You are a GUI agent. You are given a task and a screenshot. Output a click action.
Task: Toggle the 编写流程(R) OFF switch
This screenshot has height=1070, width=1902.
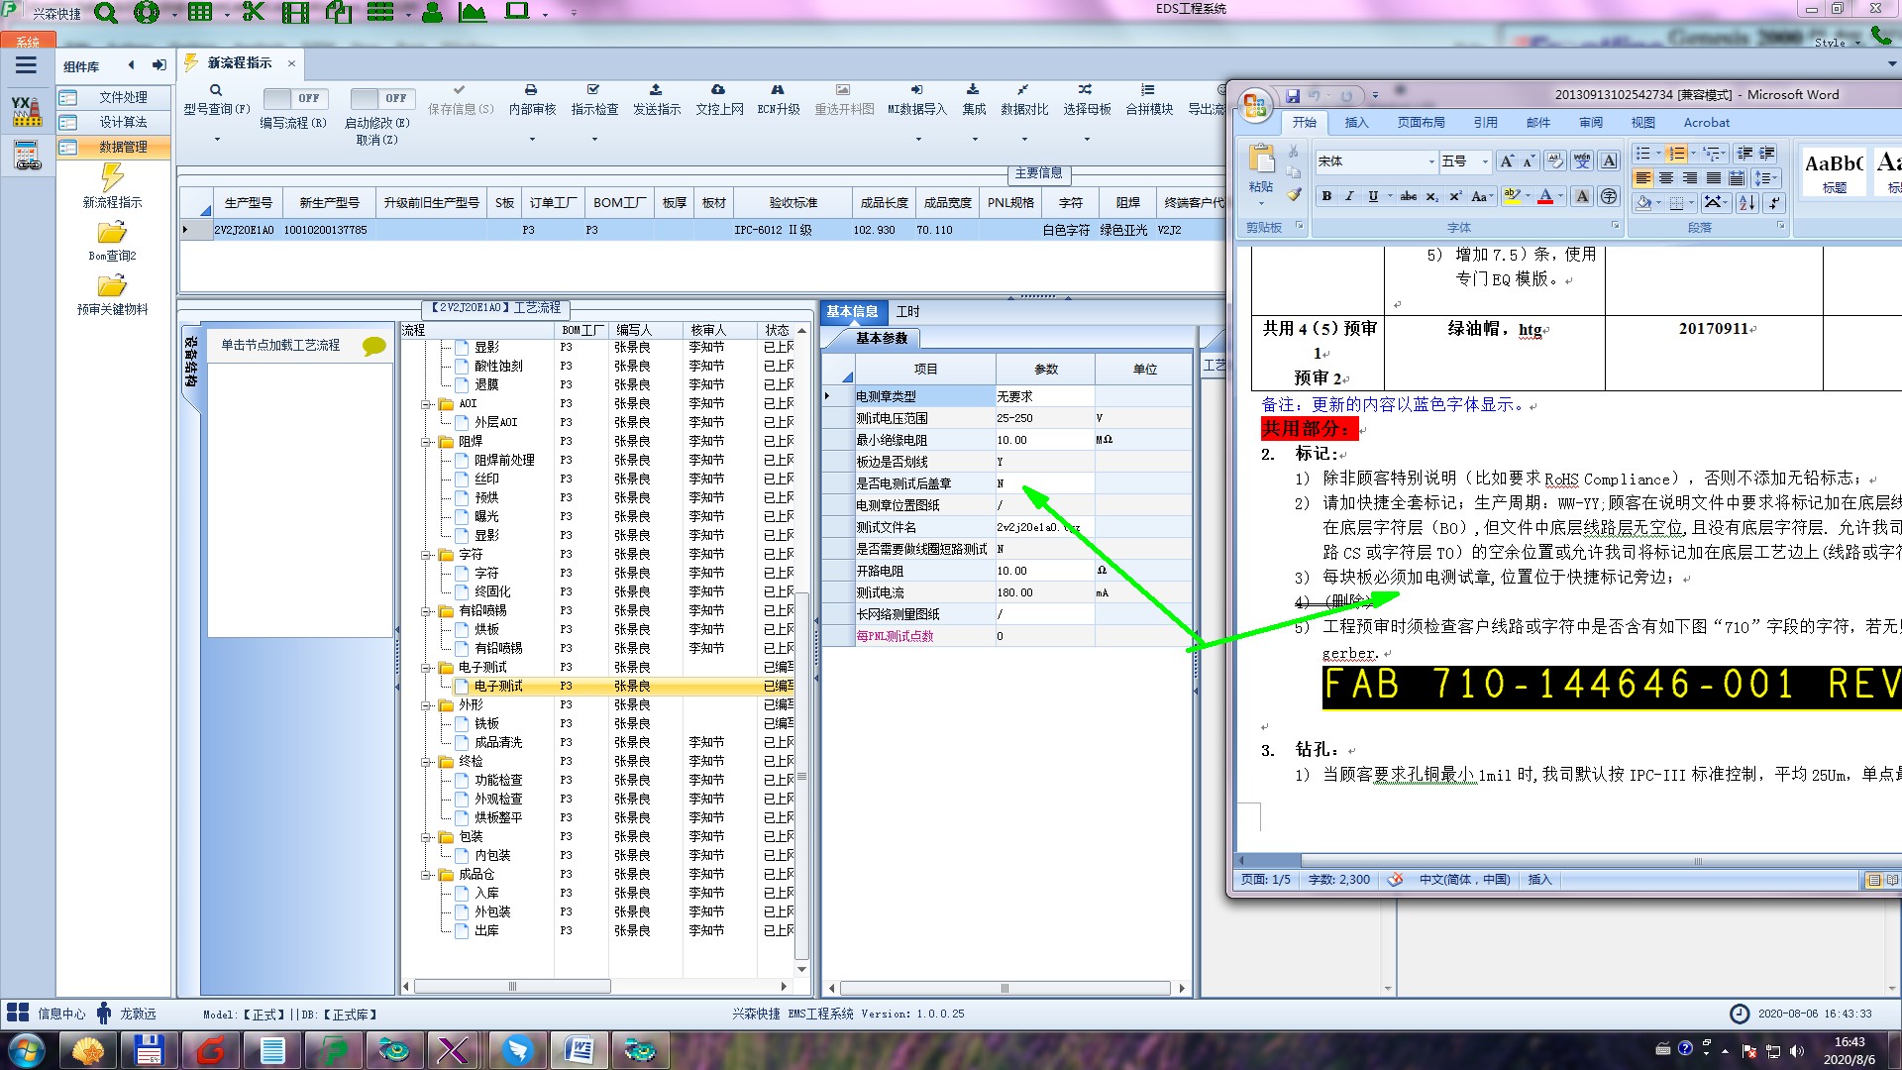(x=294, y=98)
